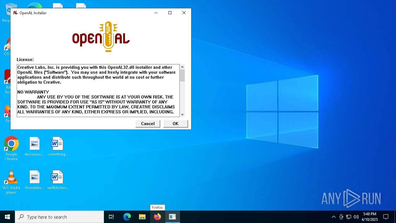Launch Firefox from the taskbar
The width and height of the screenshot is (396, 223).
pos(157,217)
